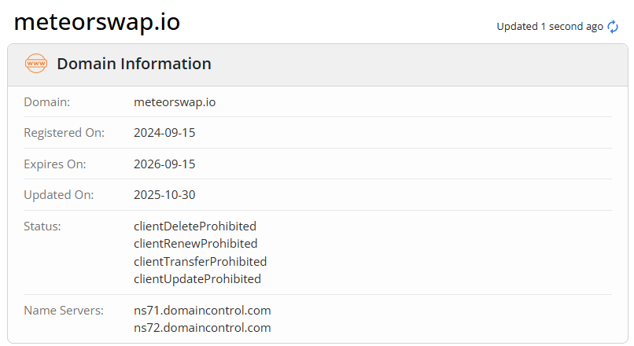The height and width of the screenshot is (346, 634).
Task: Click the 'Expires On:' label
Action: coord(55,164)
